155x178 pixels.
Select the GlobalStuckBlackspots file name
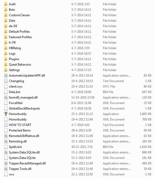pos(24,108)
